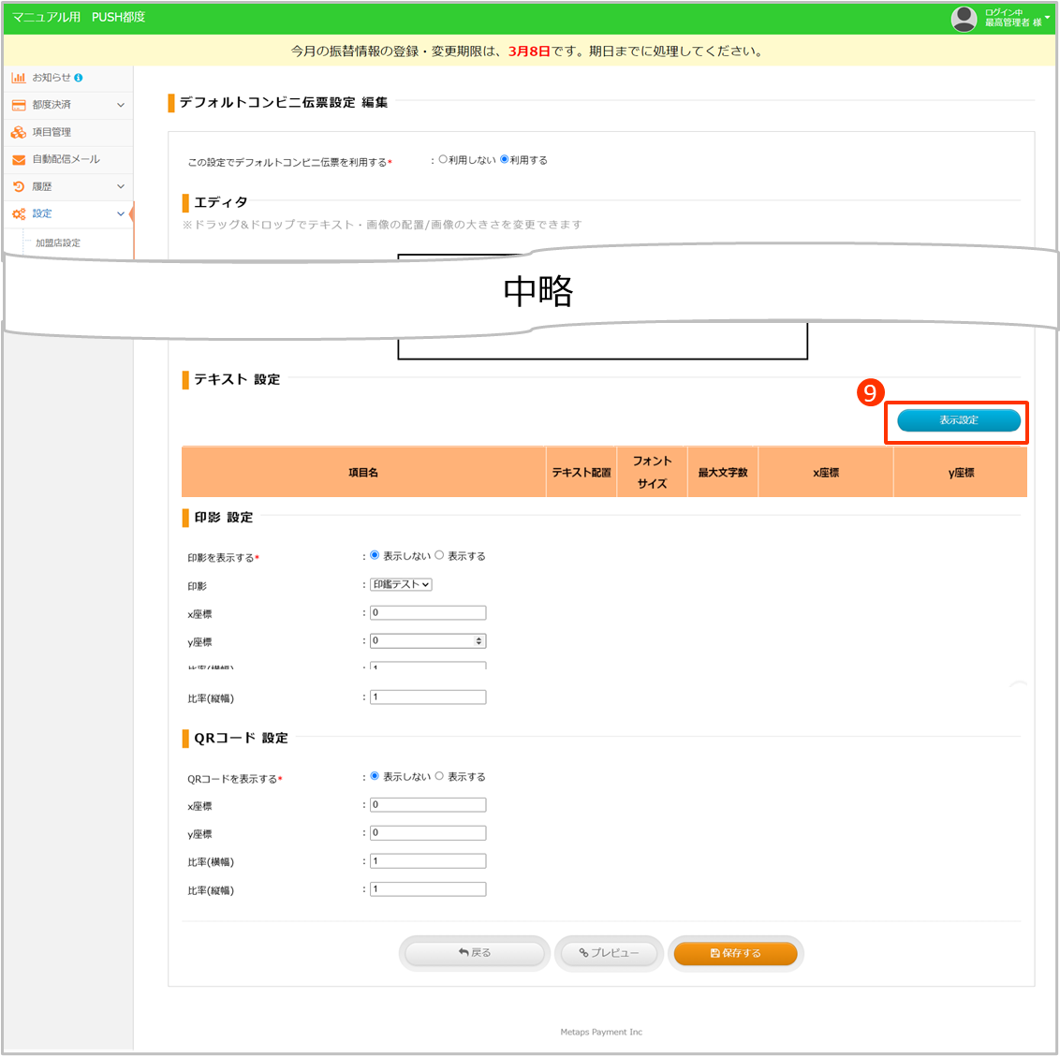Click the 設定 gears icon
The height and width of the screenshot is (1056, 1060).
pyautogui.click(x=19, y=213)
